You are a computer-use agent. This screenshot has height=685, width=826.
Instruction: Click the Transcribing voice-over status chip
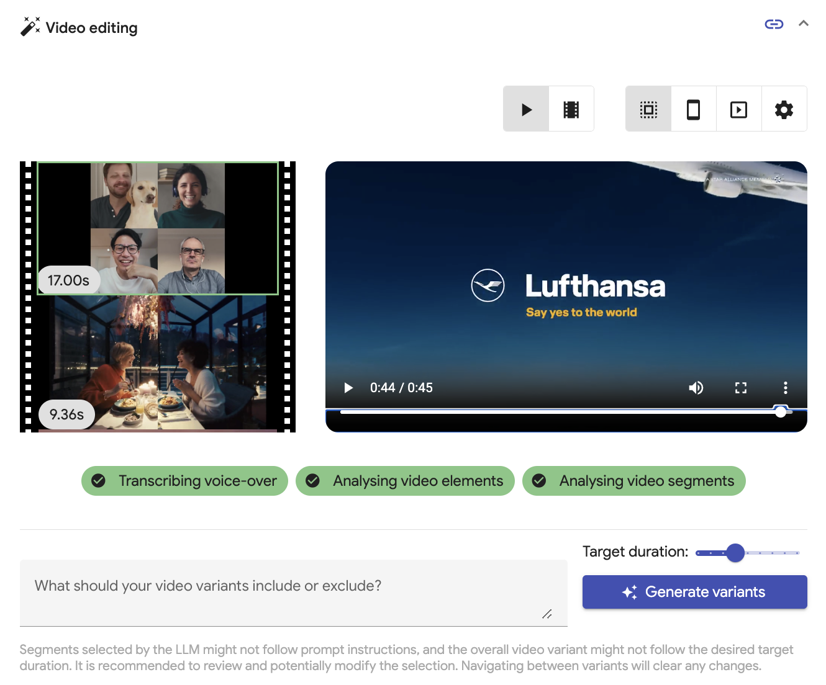184,481
